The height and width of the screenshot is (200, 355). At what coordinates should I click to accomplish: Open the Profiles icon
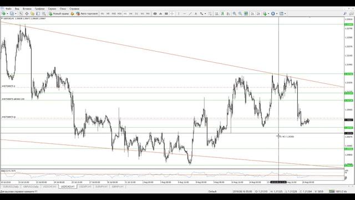(12, 13)
